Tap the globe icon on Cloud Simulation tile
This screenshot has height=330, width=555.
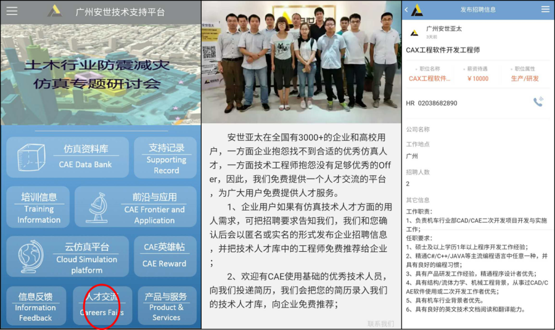[x=31, y=257]
